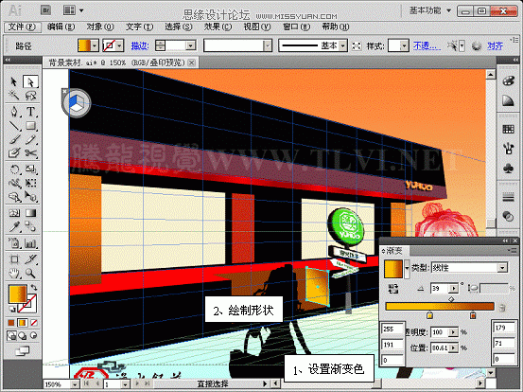Open 视图(V) menu
This screenshot has width=523, height=392.
coord(256,27)
